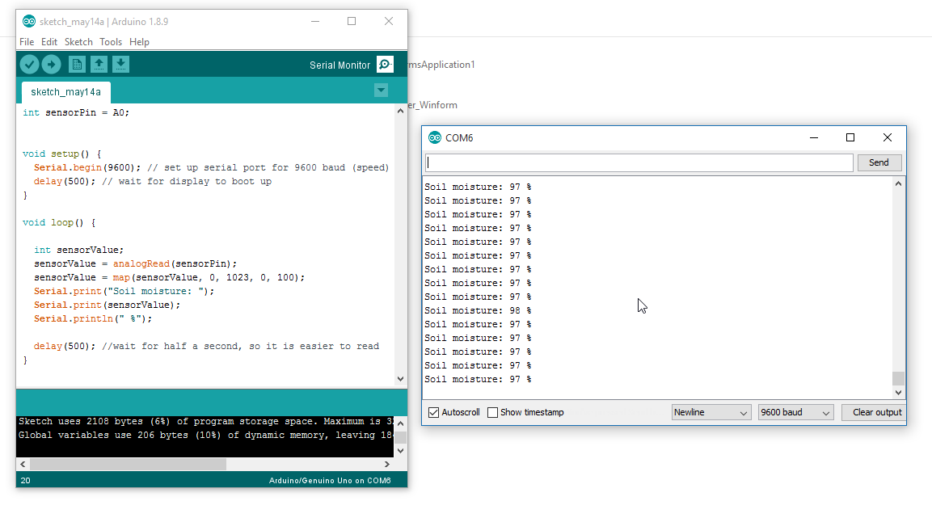Click the "Sketch uses 2108 bytes" console line
The image size is (932, 518).
click(205, 421)
